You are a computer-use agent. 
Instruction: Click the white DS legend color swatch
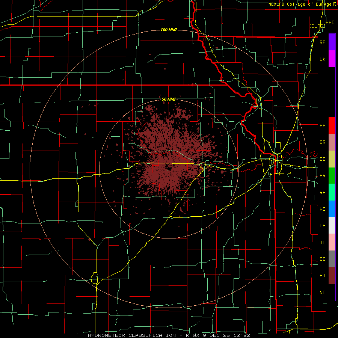(x=332, y=225)
